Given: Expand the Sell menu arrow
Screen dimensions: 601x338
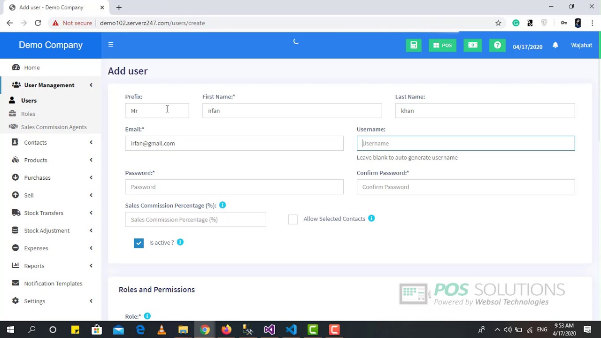Looking at the screenshot, I should point(91,195).
